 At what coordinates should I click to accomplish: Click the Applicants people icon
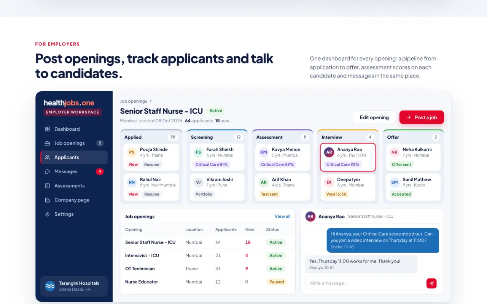click(47, 157)
